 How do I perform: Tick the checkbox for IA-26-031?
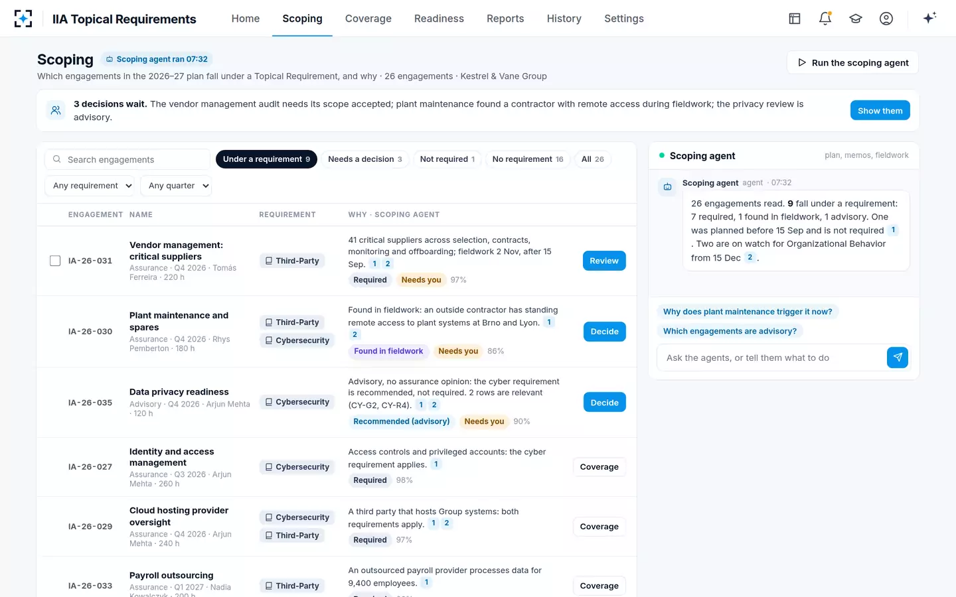pos(55,261)
